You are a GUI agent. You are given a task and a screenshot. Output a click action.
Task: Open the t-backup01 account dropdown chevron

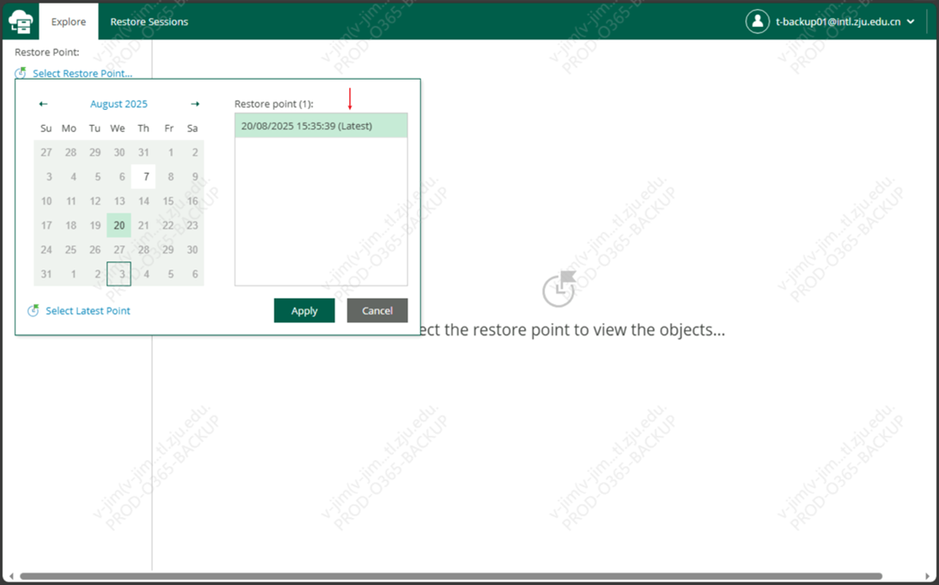911,22
